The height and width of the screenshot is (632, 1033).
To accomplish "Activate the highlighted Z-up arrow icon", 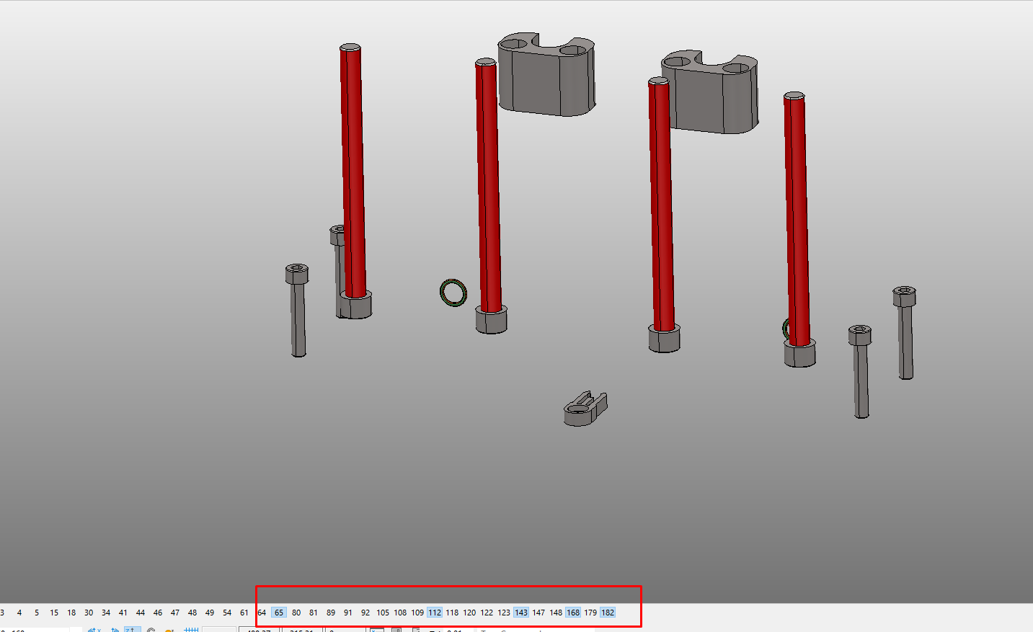I will click(130, 628).
